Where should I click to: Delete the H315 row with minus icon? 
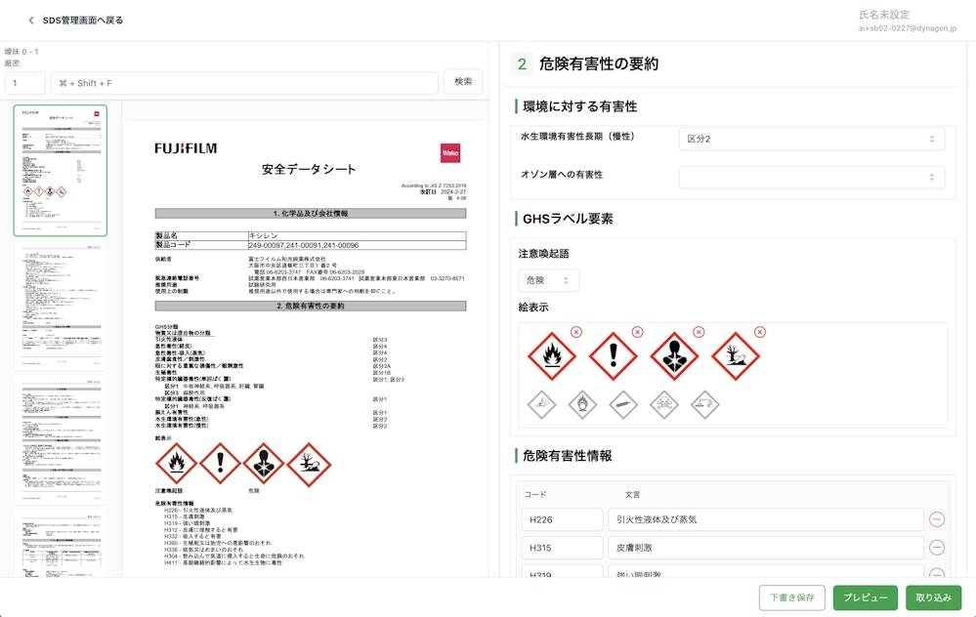click(937, 548)
